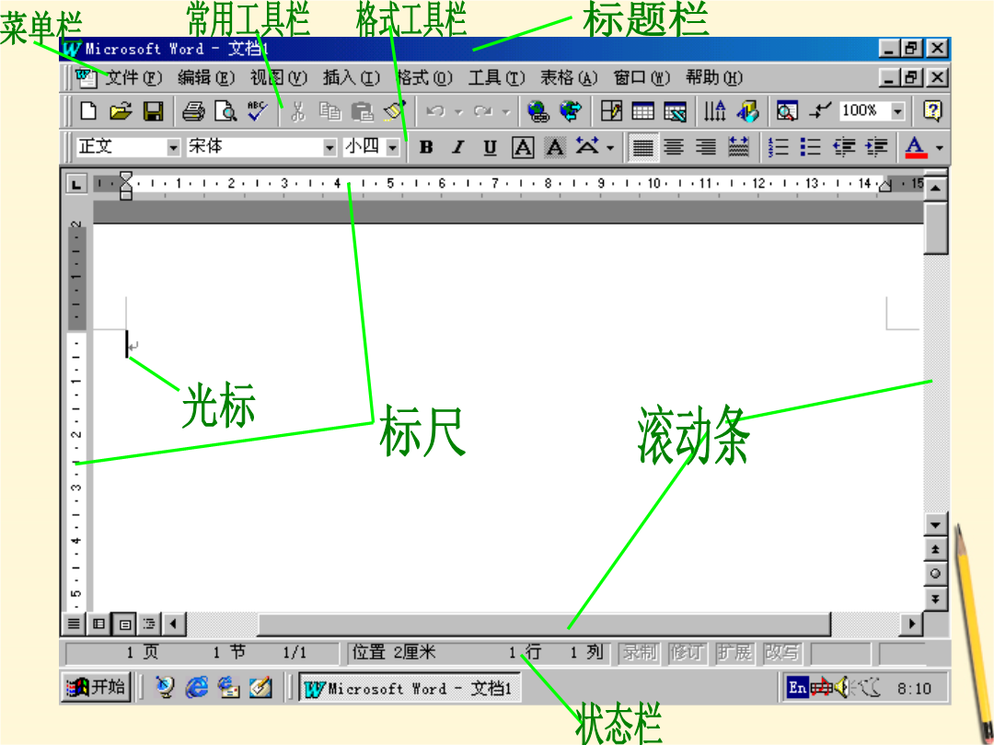This screenshot has height=745, width=994.
Task: Click 扩展 selection indicator
Action: point(734,652)
